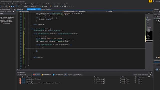Click the Save toolbar icon
The height and width of the screenshot is (90, 160).
point(12,6)
